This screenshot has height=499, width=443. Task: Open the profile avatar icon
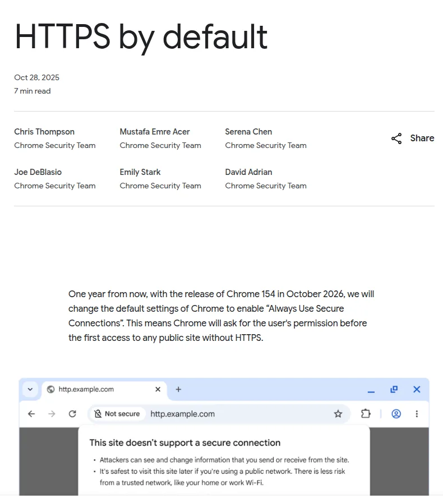pyautogui.click(x=396, y=414)
